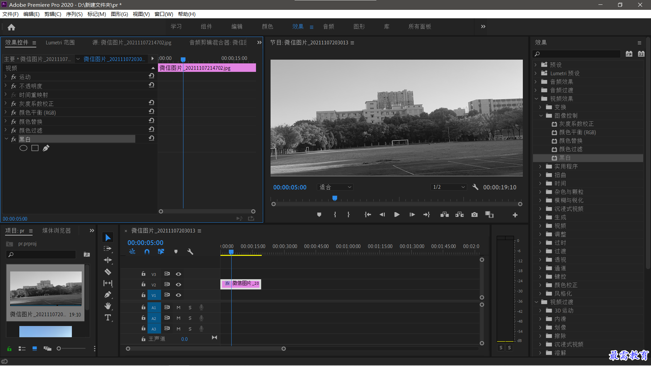Click Export Frame camera icon
Image resolution: width=651 pixels, height=366 pixels.
tap(474, 215)
